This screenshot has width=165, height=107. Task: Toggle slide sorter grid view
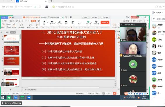[106, 93]
